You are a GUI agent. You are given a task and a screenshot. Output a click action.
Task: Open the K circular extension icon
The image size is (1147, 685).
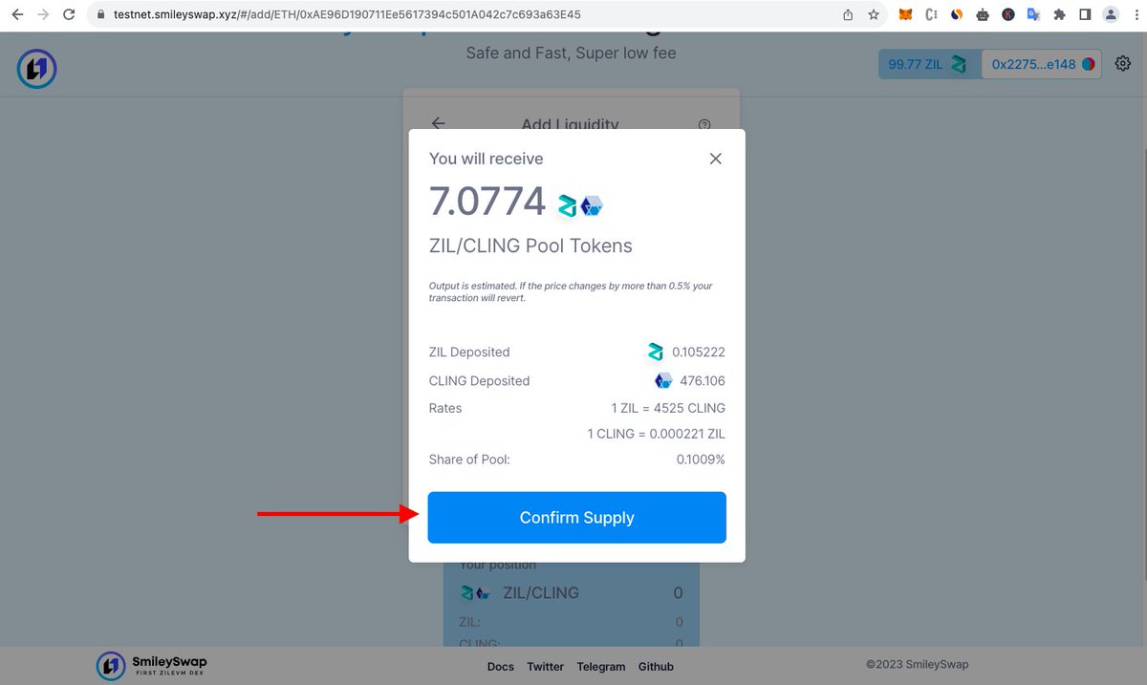coord(1008,15)
